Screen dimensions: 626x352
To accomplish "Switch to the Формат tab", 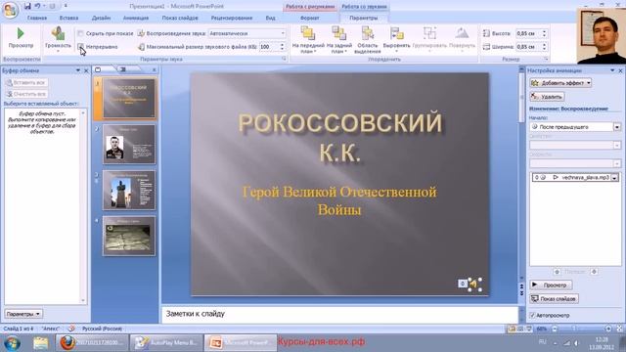I will click(x=309, y=18).
